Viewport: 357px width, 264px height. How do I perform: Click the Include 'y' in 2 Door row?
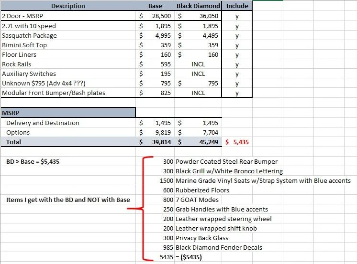(237, 16)
